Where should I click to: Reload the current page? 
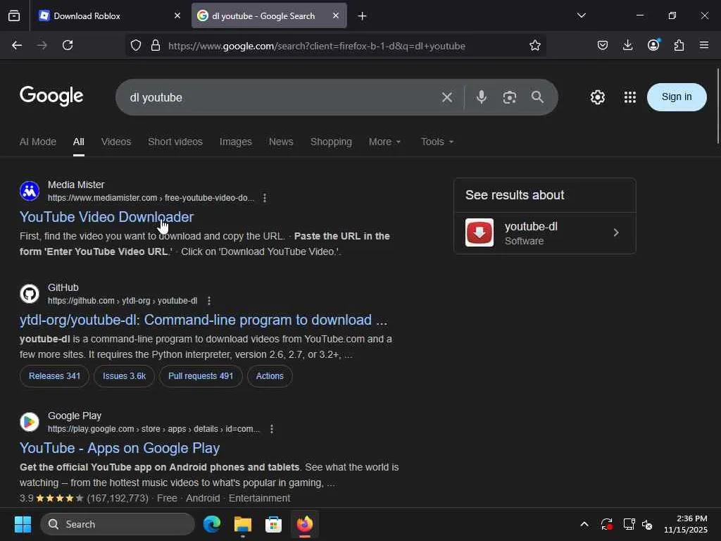(x=68, y=45)
